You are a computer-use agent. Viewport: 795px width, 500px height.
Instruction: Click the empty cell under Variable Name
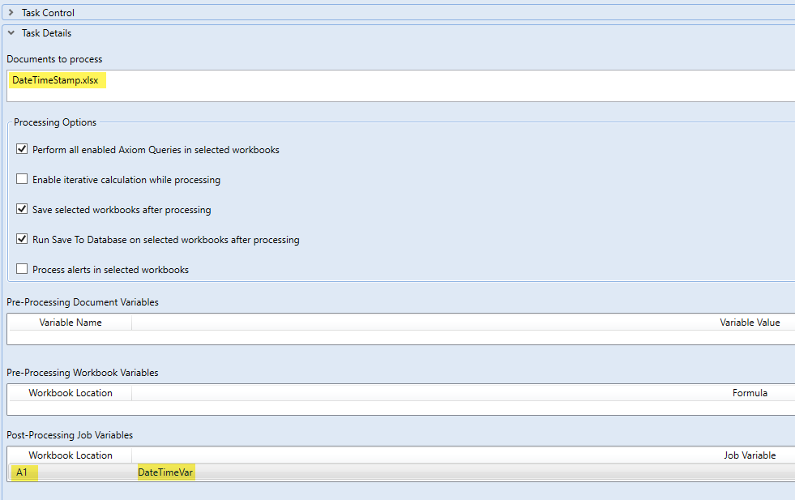click(x=71, y=337)
